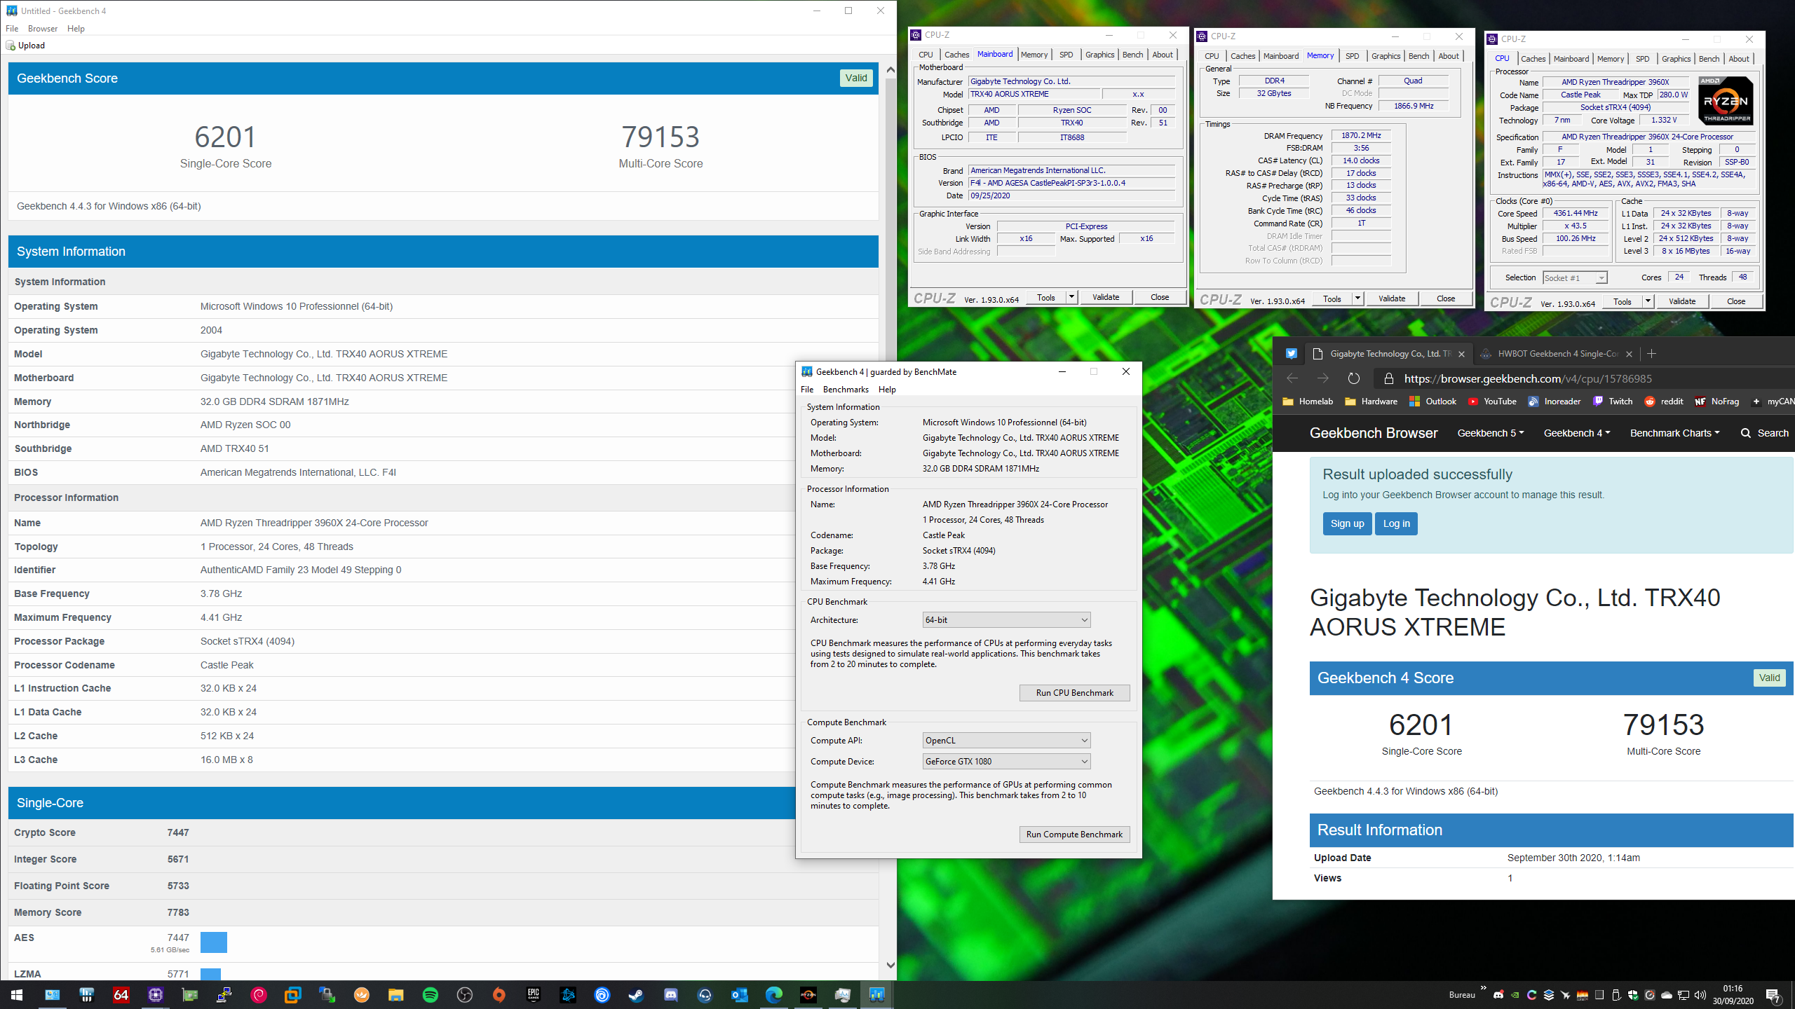
Task: Open Graphics tab in CPU-Z CPU window
Action: pos(1676,59)
